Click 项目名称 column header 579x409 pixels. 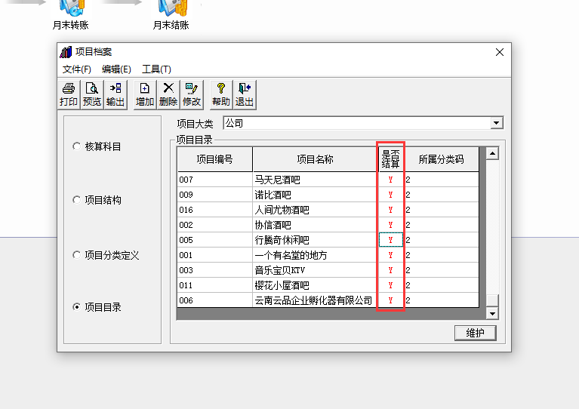(x=316, y=159)
